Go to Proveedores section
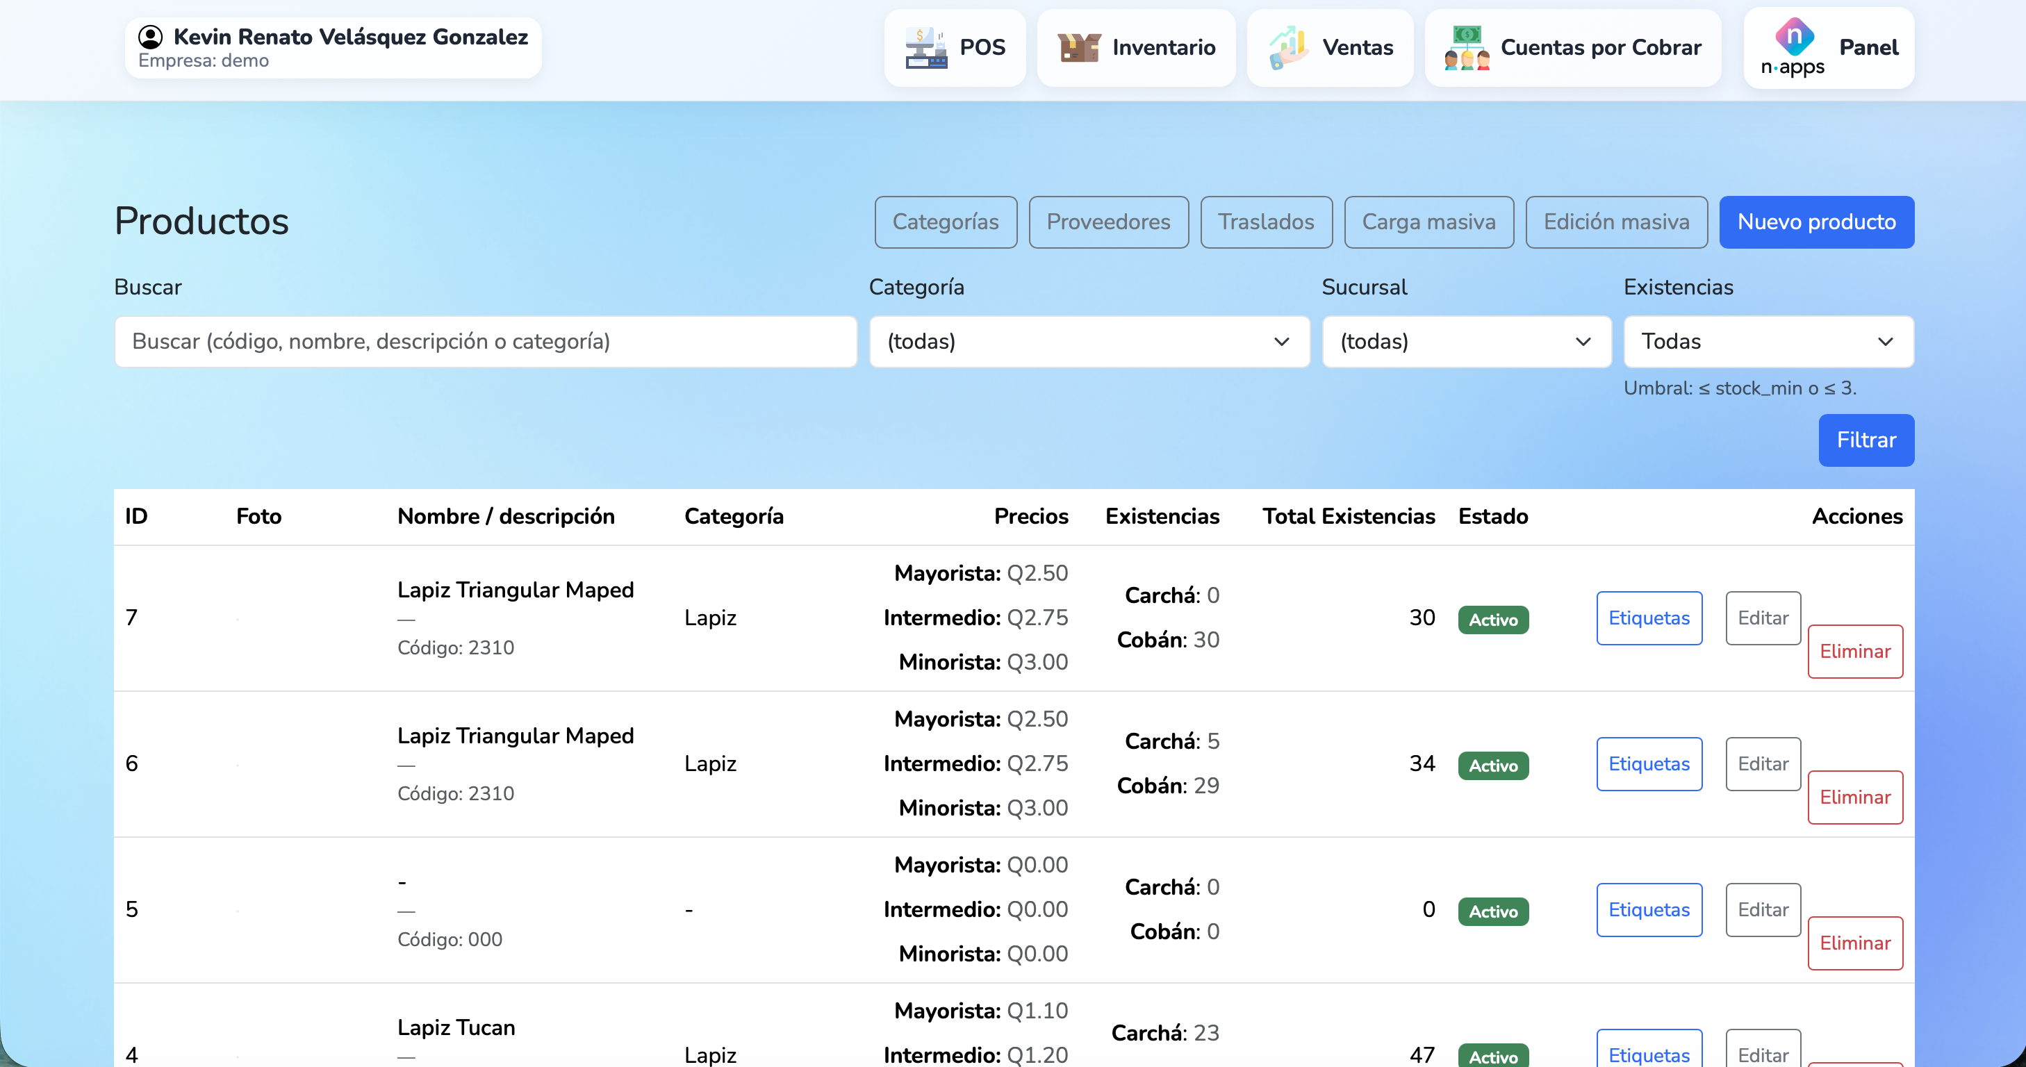 (1107, 222)
